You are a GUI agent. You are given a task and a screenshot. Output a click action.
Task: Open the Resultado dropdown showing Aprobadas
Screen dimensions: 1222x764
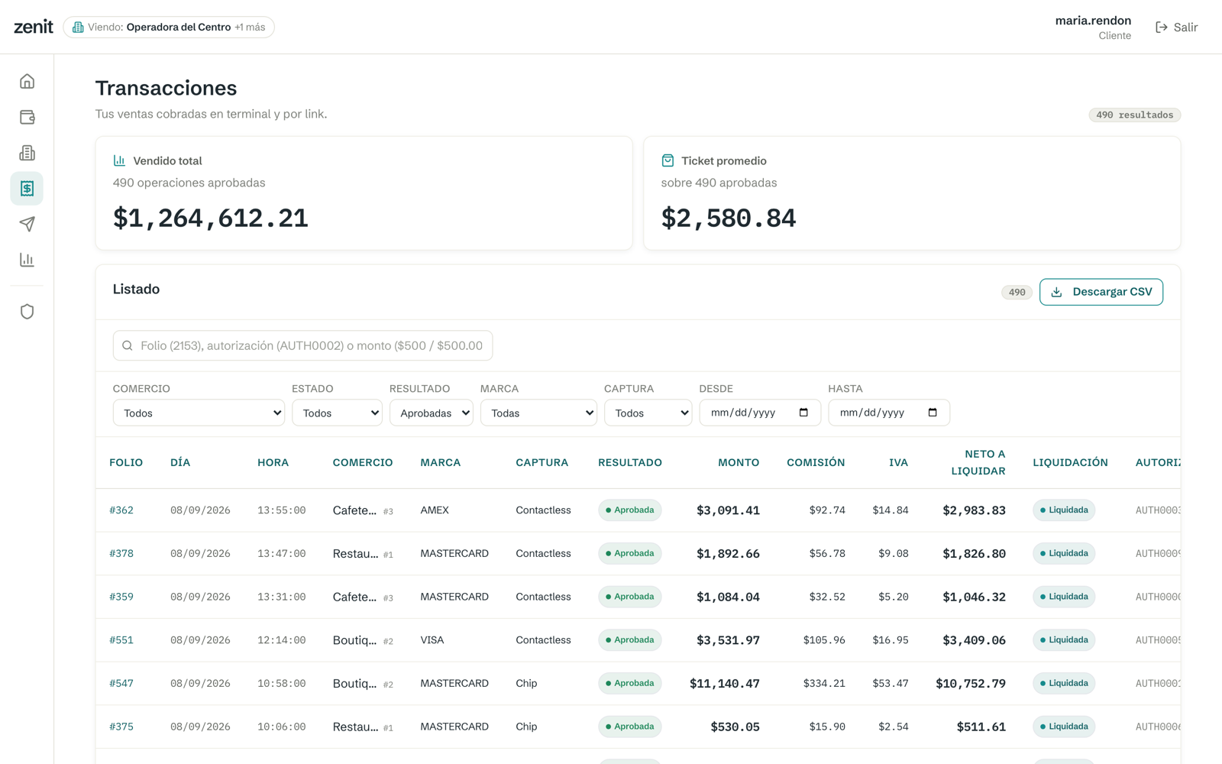click(x=432, y=413)
